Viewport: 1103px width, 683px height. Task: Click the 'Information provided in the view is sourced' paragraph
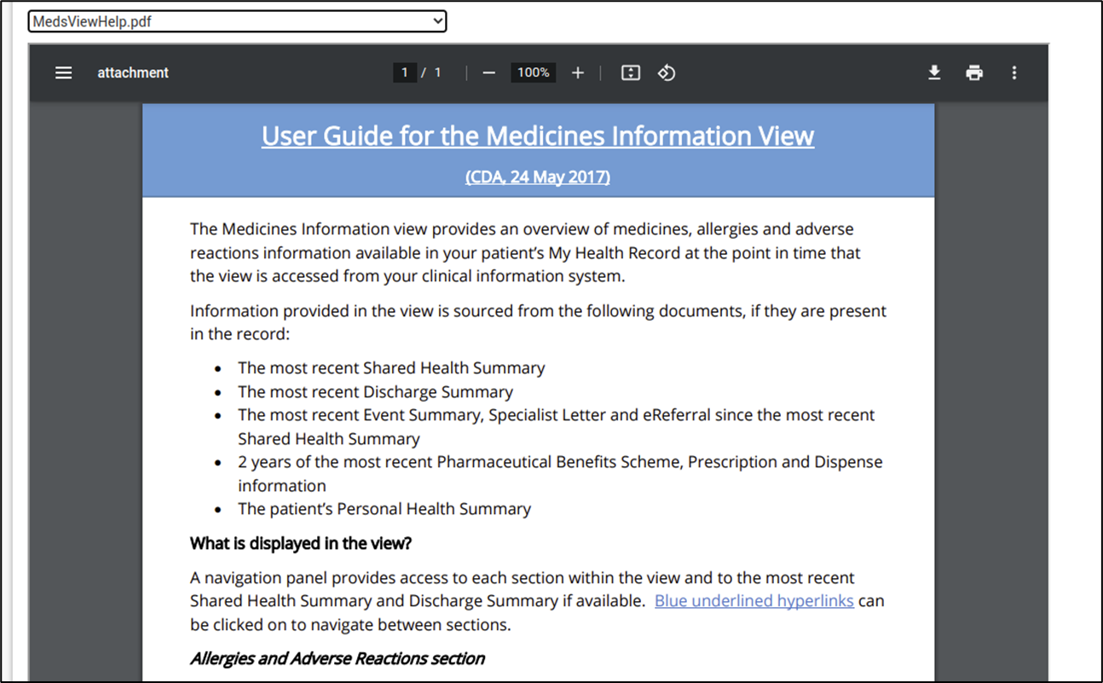coord(538,322)
